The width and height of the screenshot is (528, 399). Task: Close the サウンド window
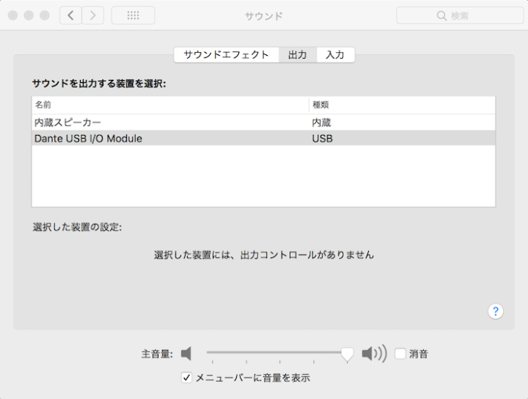[14, 15]
